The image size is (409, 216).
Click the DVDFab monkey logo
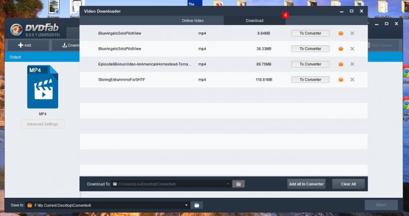coord(16,30)
